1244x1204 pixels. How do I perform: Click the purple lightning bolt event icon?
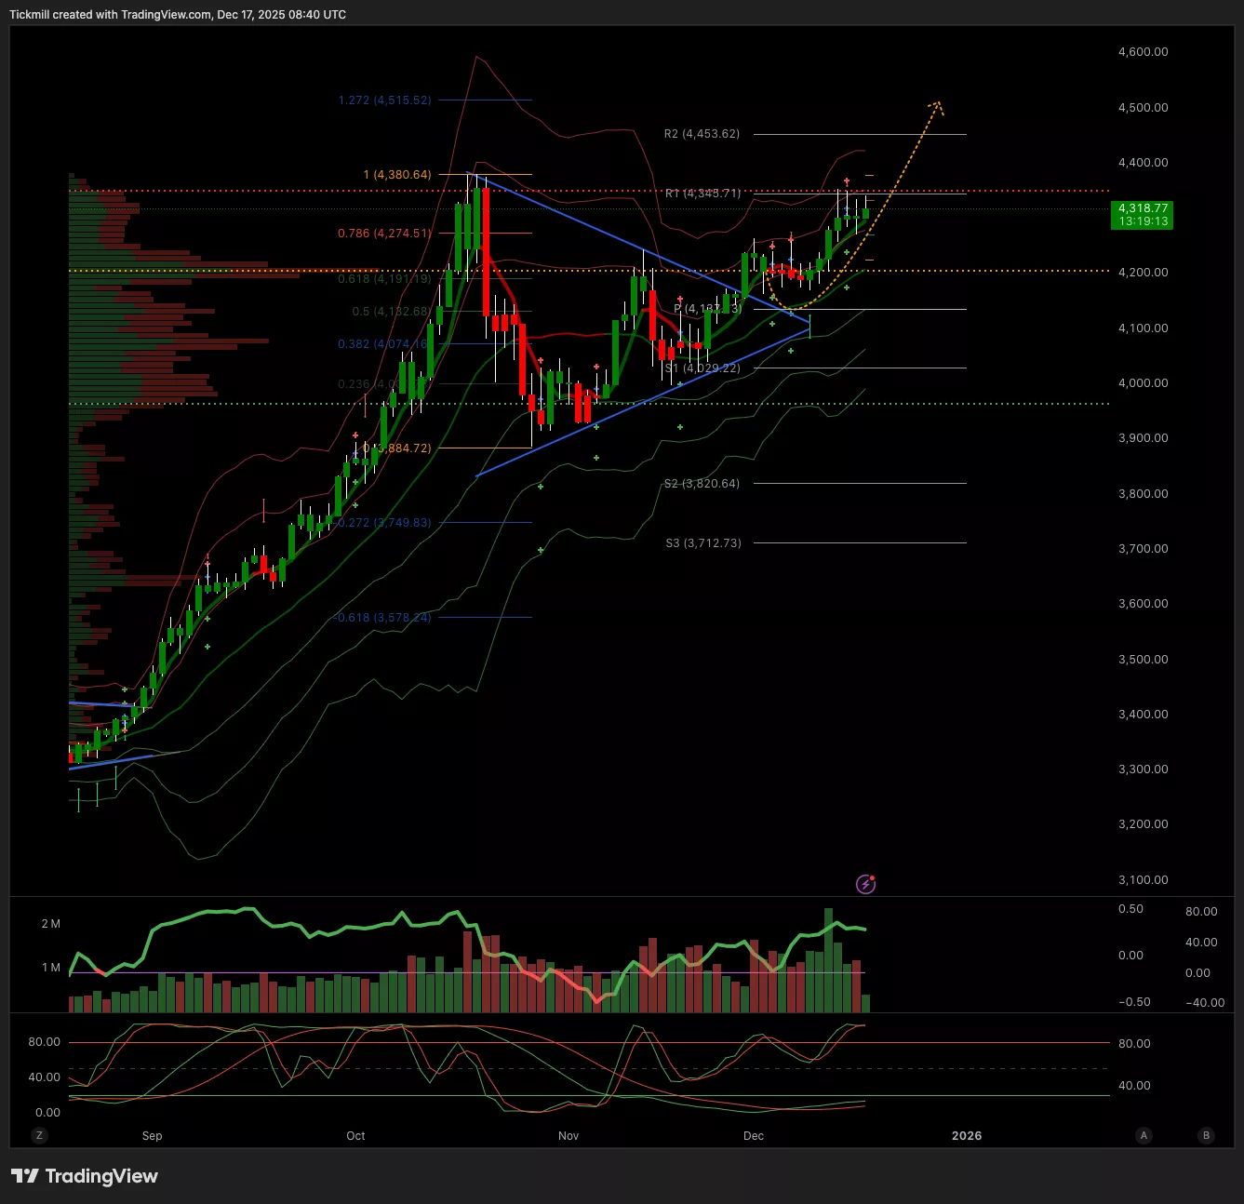(865, 884)
